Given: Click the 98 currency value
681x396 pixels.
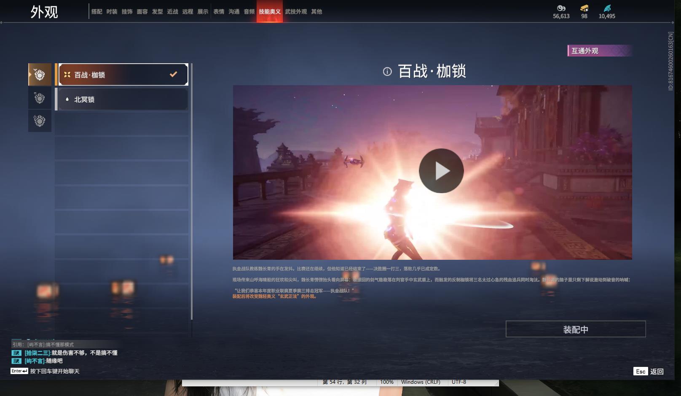Looking at the screenshot, I should click(x=584, y=16).
